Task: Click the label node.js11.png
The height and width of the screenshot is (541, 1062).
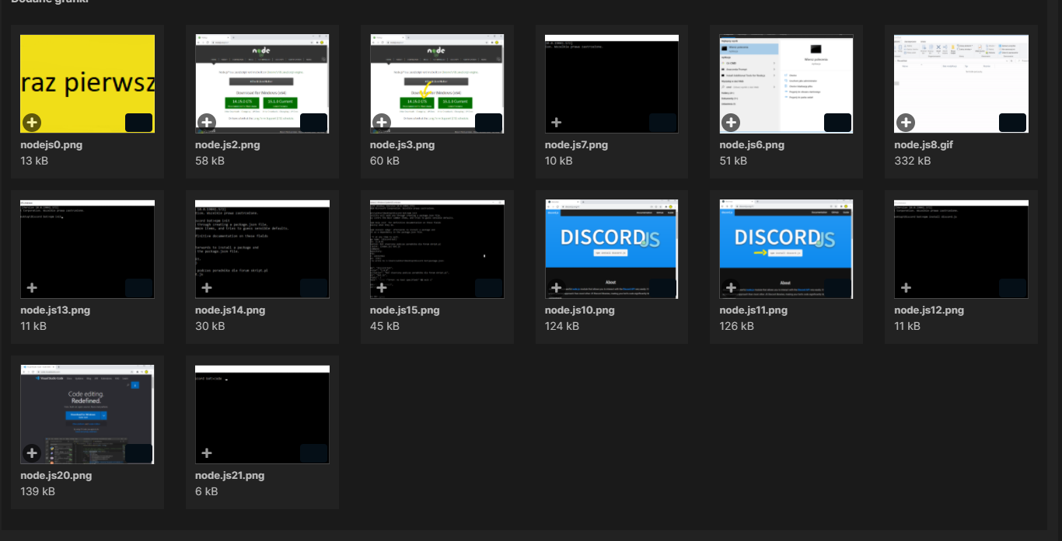Action: [753, 310]
